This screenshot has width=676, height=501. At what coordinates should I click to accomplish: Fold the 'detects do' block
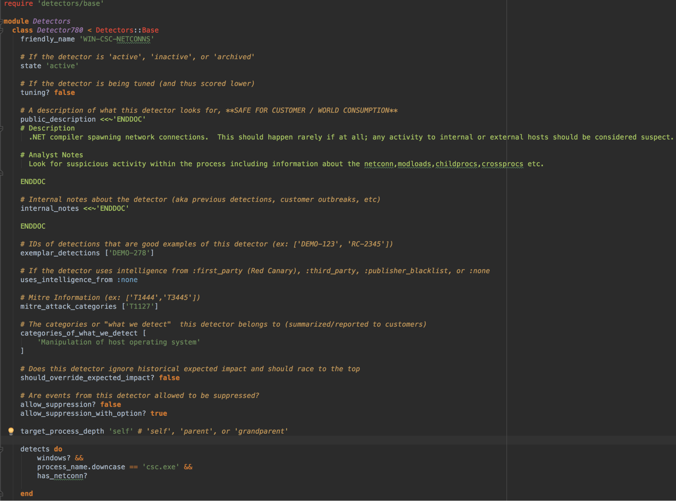click(x=1, y=449)
